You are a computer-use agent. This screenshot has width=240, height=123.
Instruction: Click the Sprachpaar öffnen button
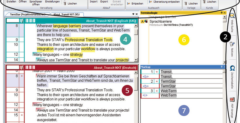coord(36,3)
